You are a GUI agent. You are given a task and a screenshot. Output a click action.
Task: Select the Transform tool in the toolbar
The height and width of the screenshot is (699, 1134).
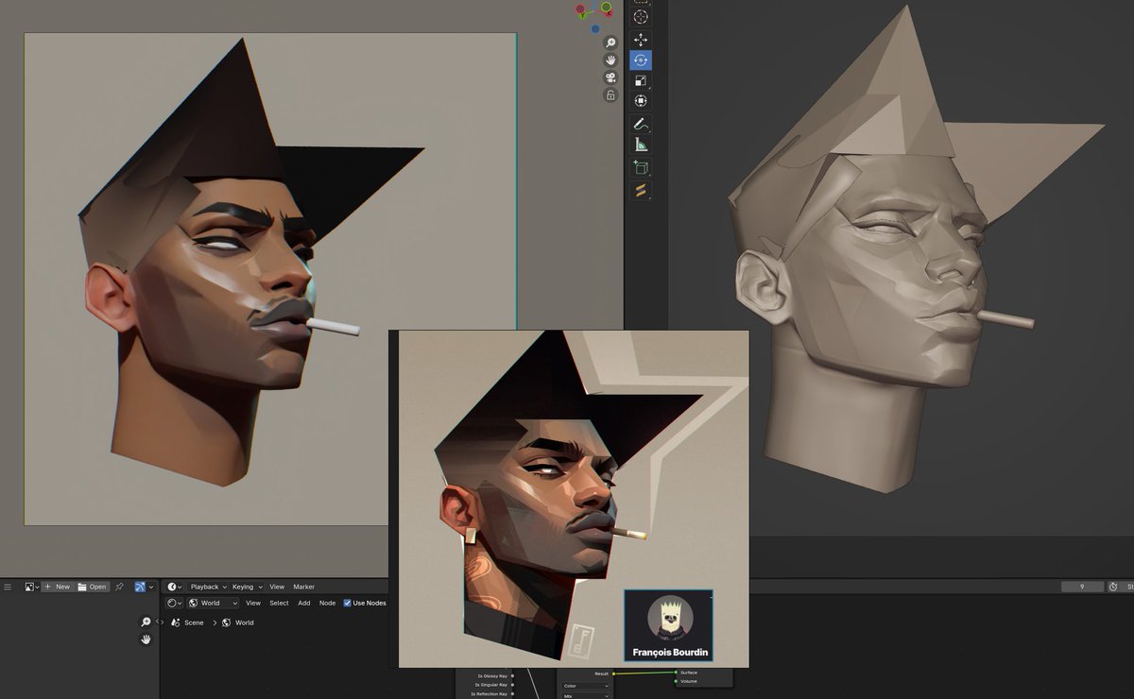click(x=641, y=101)
